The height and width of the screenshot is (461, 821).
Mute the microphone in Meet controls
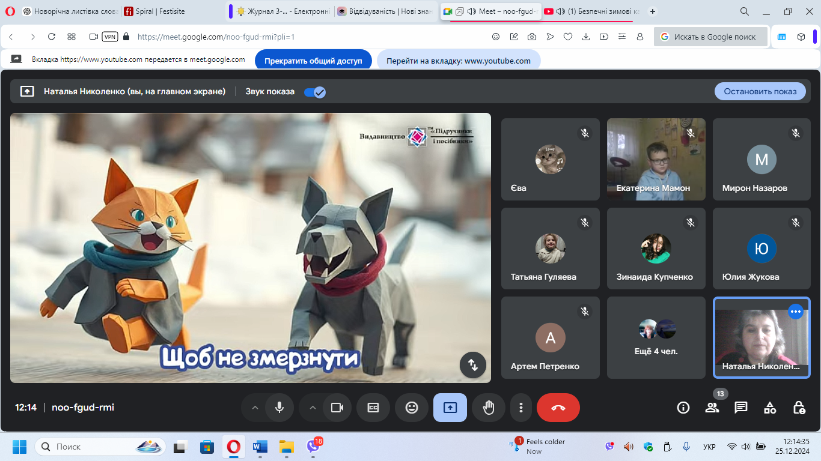279,408
